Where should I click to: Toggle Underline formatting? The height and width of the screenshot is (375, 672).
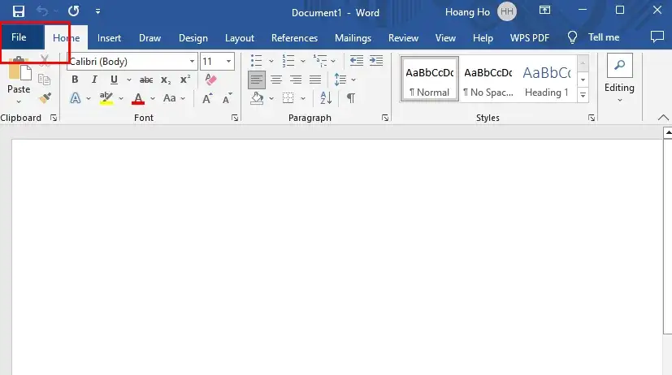[114, 80]
